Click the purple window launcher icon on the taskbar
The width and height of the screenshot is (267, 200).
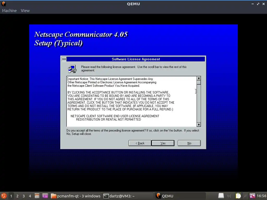click(x=45, y=196)
